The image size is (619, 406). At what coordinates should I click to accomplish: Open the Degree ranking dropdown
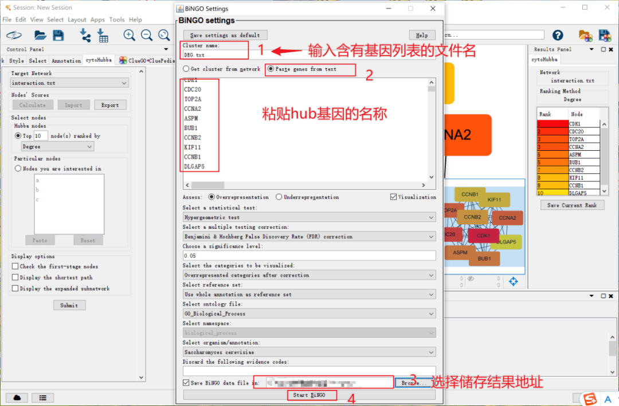point(58,147)
